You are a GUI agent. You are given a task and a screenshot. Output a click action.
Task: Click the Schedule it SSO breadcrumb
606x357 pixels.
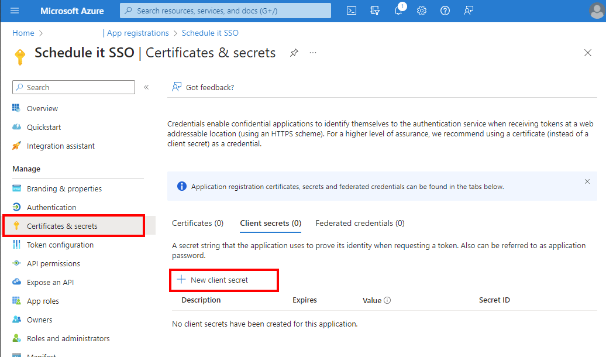tap(210, 33)
